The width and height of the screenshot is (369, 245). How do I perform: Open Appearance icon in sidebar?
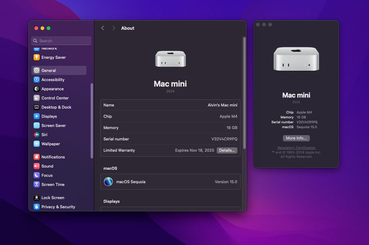(x=37, y=89)
